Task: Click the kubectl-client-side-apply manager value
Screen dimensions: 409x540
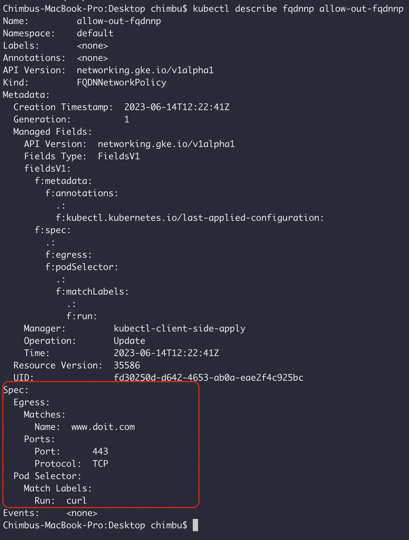Action: (x=179, y=329)
